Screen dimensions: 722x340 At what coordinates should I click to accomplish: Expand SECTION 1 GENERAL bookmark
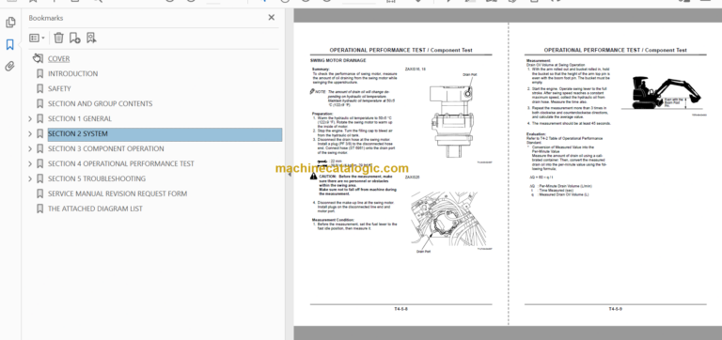tap(30, 118)
